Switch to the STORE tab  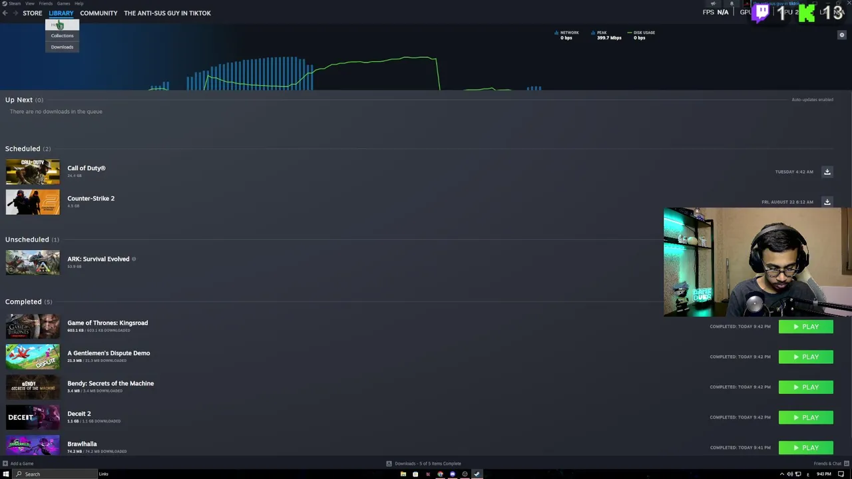(x=32, y=13)
